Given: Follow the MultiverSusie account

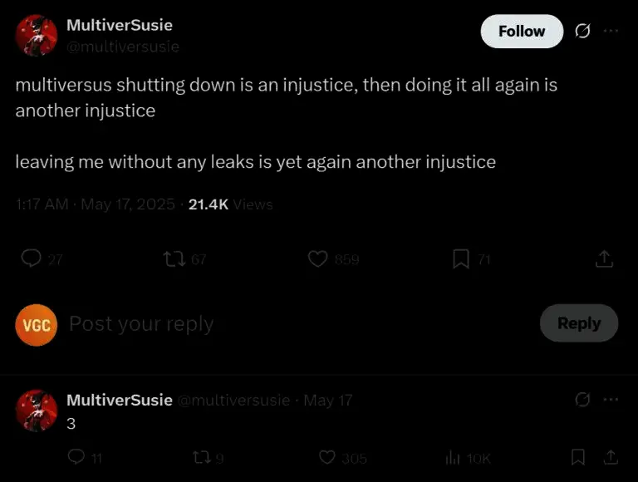Looking at the screenshot, I should pyautogui.click(x=522, y=31).
